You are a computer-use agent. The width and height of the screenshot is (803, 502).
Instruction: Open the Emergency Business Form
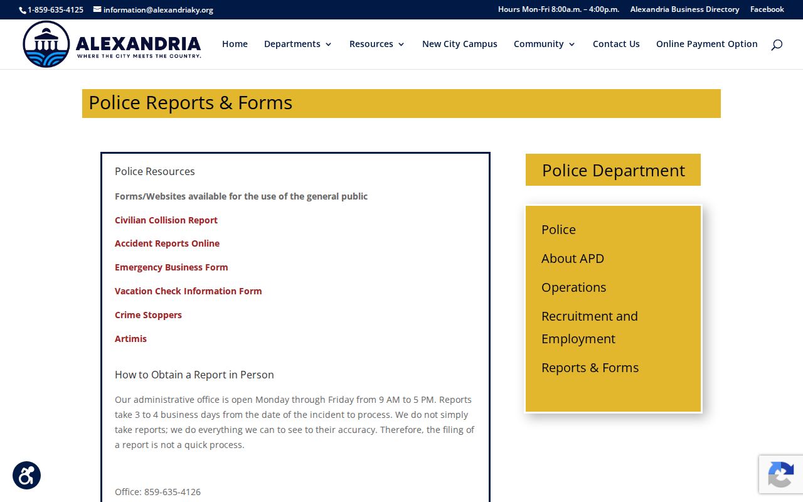point(171,267)
